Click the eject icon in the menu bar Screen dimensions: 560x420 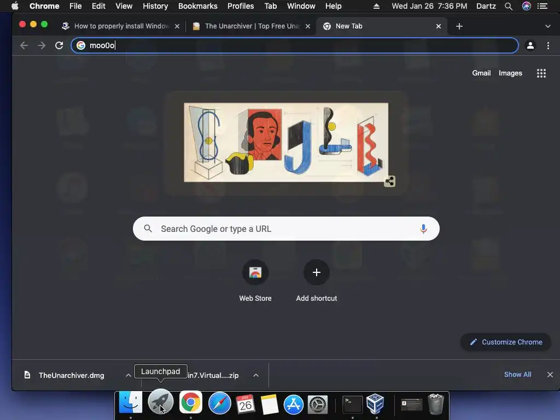pyautogui.click(x=376, y=6)
